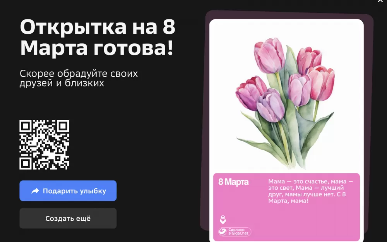Click the Скорее обрадуйте своих друзей subtitle
The image size is (387, 242).
tap(79, 78)
